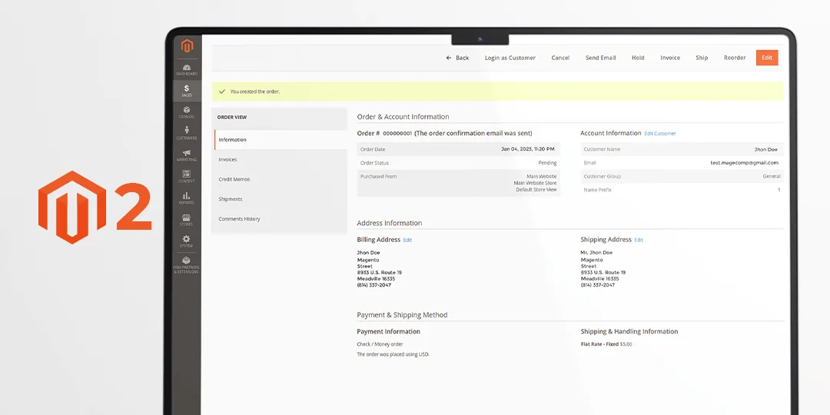Click the Content icon in the sidebar
This screenshot has width=830, height=415.
187,176
